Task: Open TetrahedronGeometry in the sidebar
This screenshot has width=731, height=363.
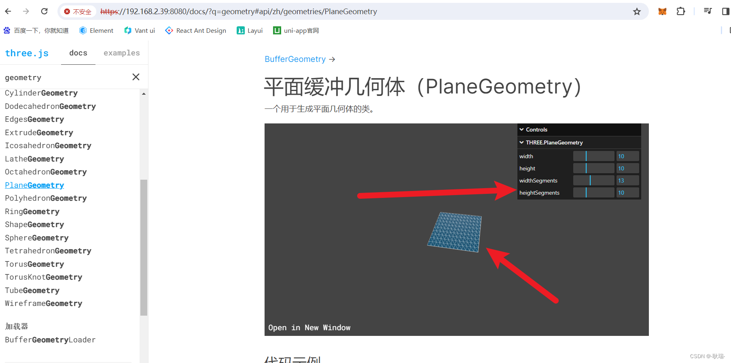Action: point(48,251)
